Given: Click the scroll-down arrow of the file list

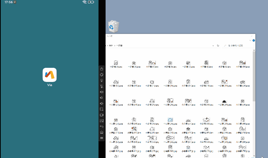Looking at the screenshot, I should coord(254,156).
